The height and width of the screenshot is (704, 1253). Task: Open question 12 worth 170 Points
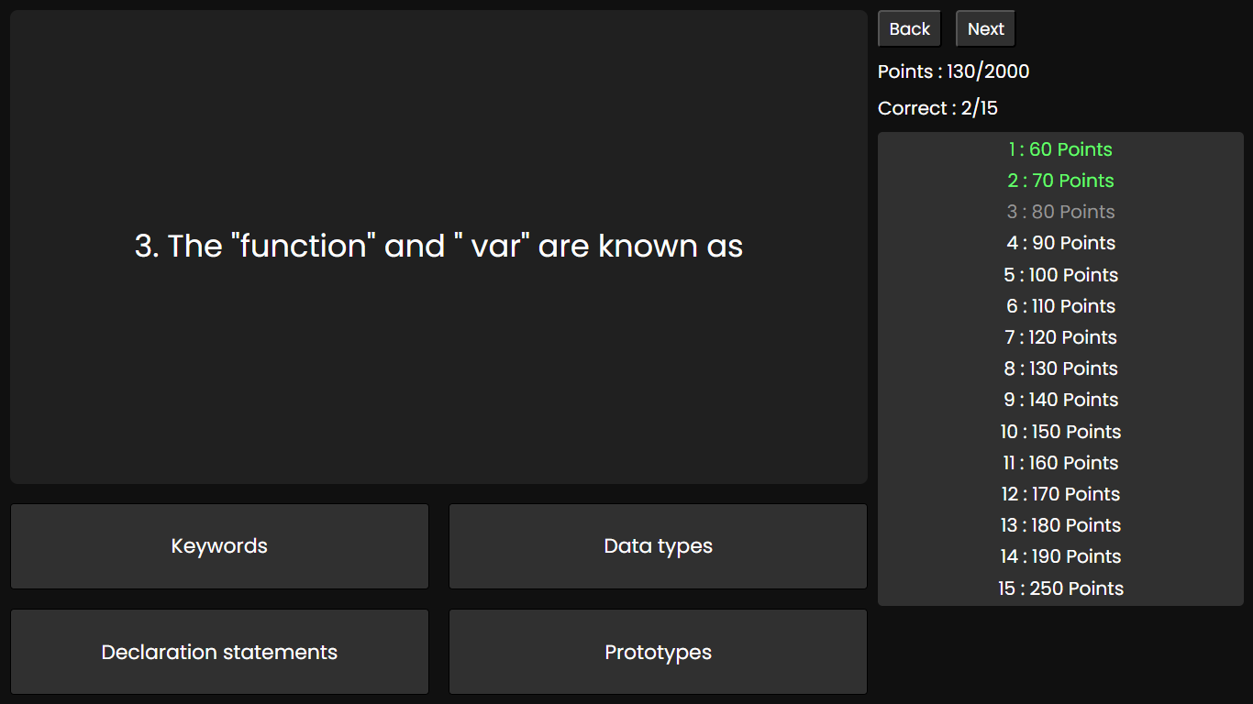click(1060, 494)
